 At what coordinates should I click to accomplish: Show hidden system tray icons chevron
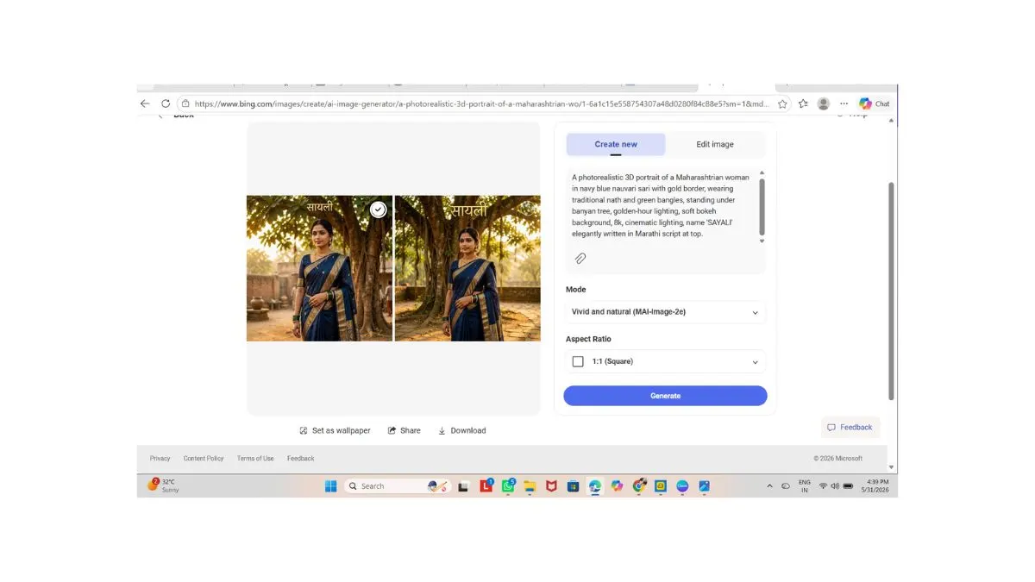[x=769, y=486]
